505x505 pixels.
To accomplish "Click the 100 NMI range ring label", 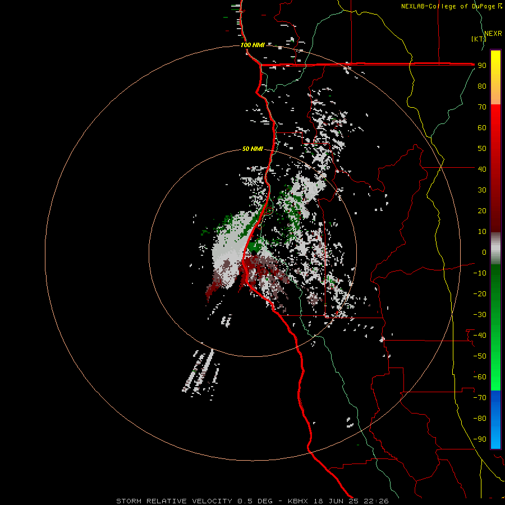I will 252,45.
